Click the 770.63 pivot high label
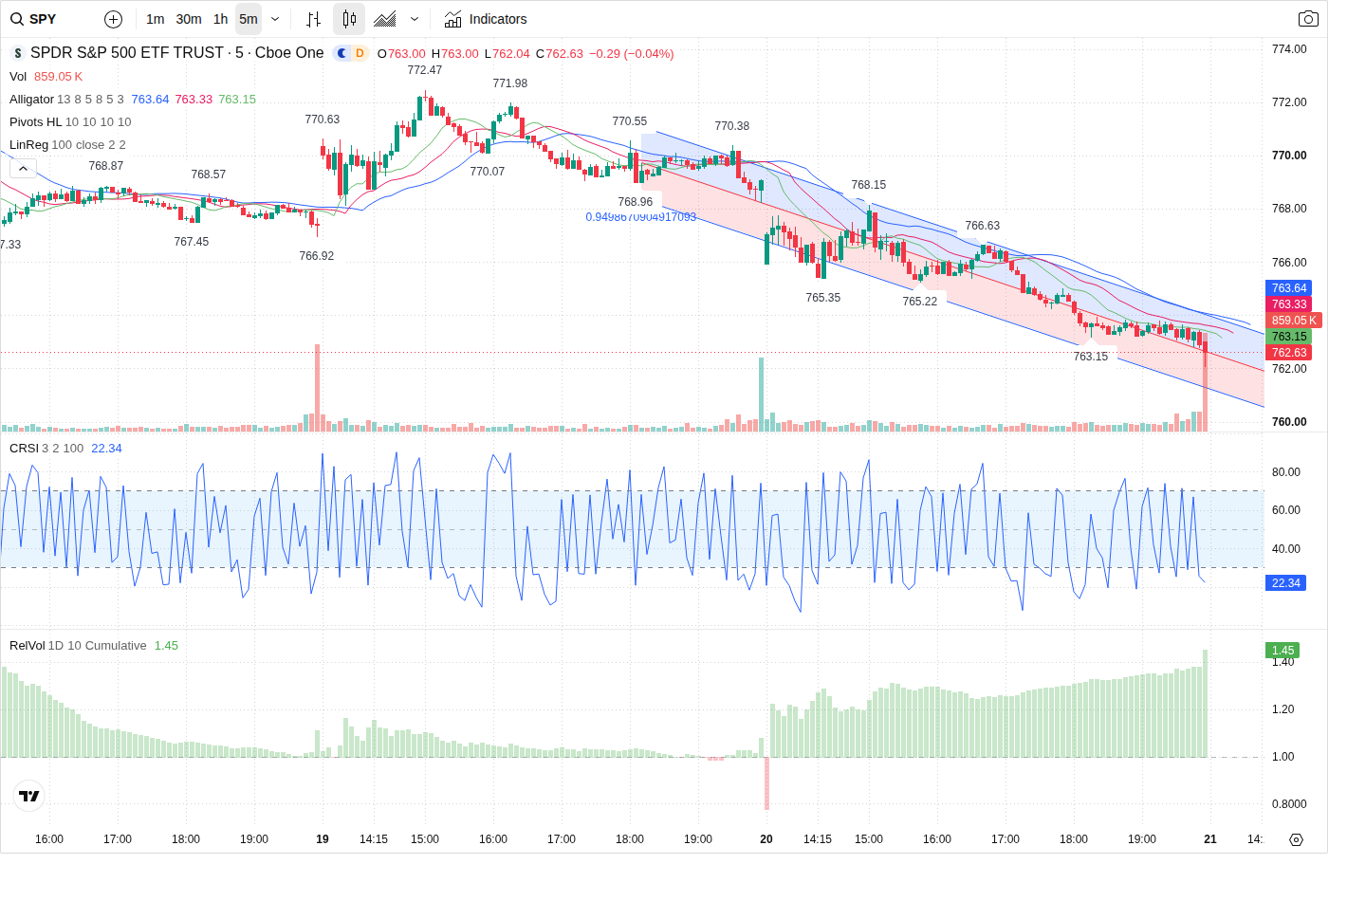The width and height of the screenshot is (1347, 901). [x=323, y=120]
